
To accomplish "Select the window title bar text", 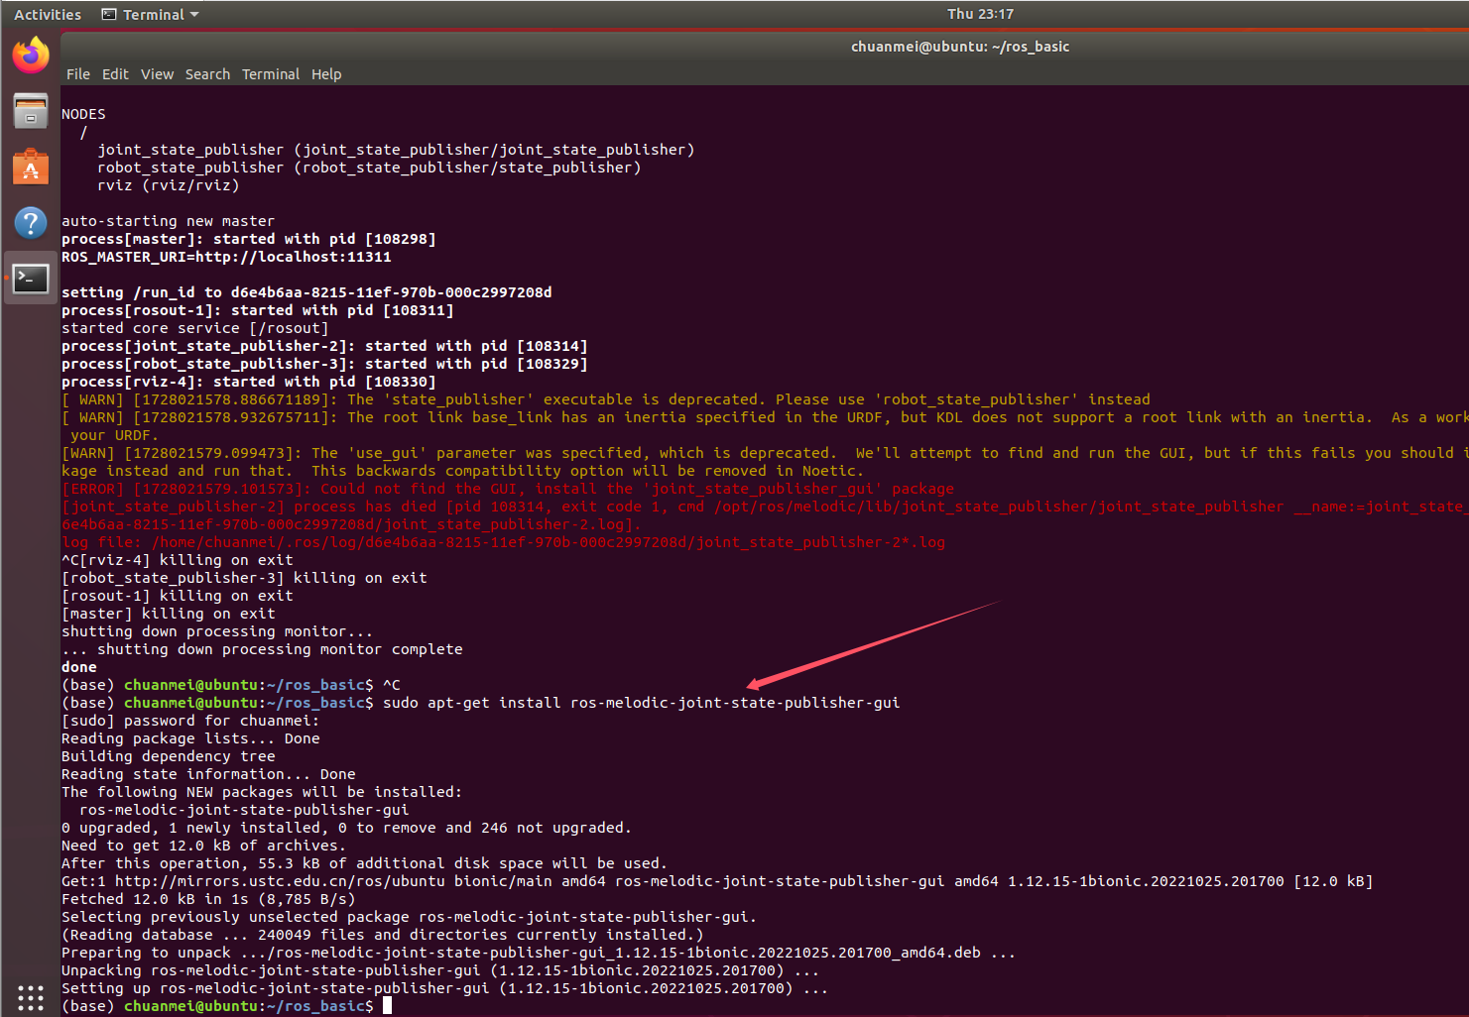I will click(959, 46).
